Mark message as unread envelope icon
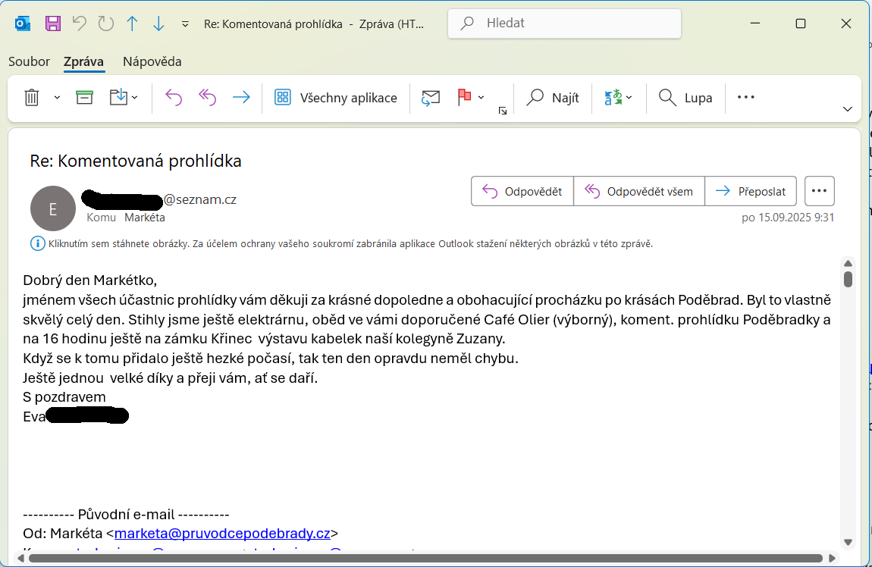The image size is (872, 567). click(x=431, y=98)
